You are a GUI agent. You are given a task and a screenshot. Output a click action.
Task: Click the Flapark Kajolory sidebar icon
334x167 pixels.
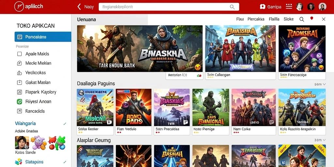point(19,92)
